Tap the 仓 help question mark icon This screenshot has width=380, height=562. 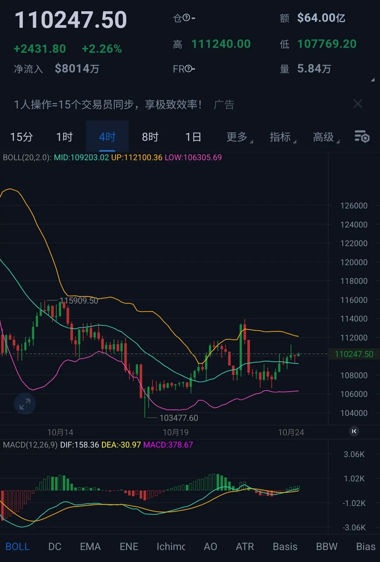click(186, 18)
